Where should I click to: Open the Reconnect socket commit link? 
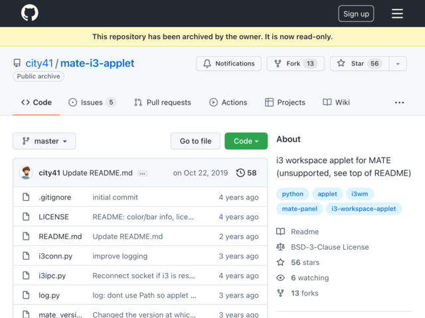pyautogui.click(x=143, y=276)
